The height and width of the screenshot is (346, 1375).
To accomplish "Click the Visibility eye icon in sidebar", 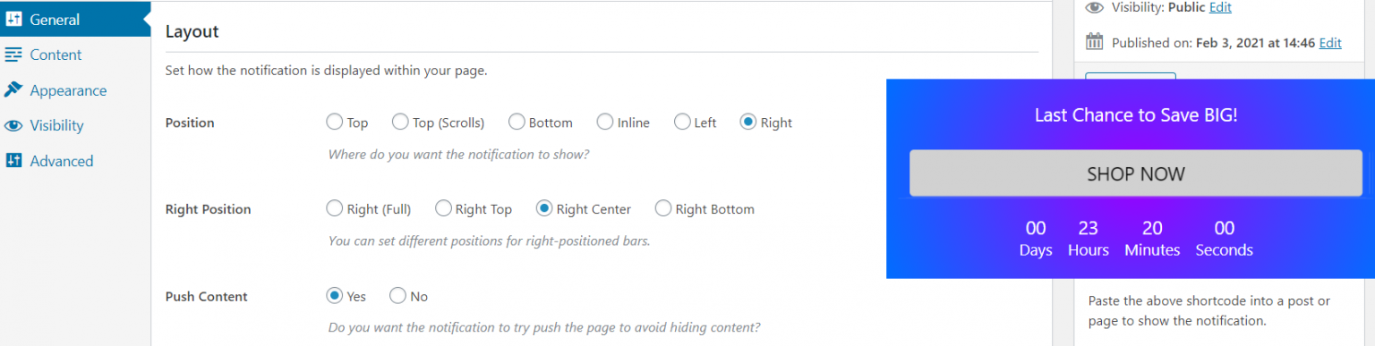I will tap(13, 125).
